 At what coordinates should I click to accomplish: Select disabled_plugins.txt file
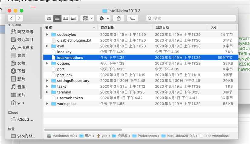(x=141, y=40)
